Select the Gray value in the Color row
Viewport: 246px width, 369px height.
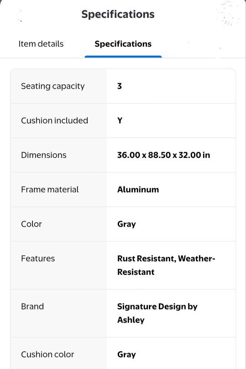(x=126, y=224)
